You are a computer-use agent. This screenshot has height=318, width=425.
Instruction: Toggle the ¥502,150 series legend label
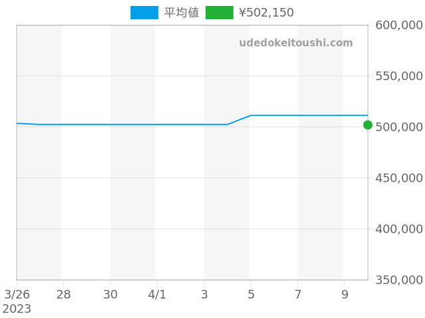(266, 13)
